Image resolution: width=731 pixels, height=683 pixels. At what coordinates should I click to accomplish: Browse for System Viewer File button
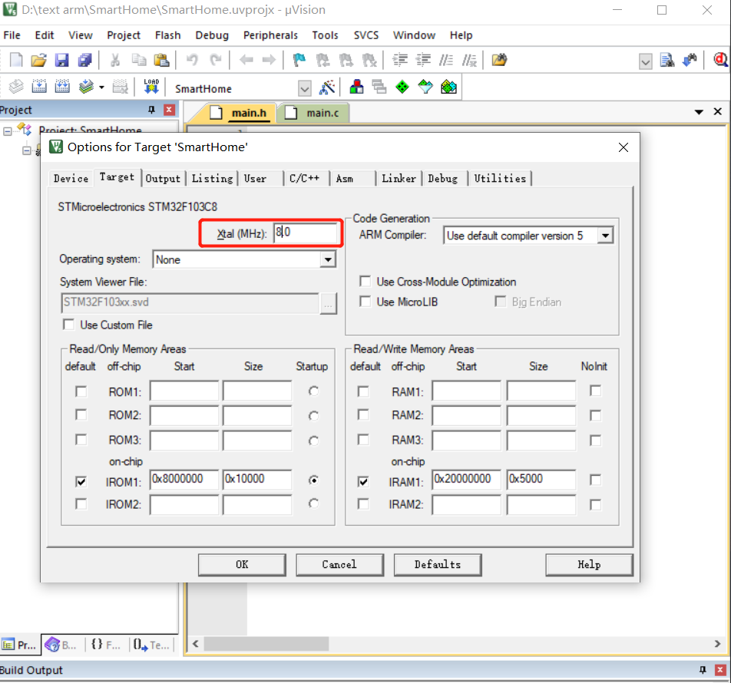point(328,304)
